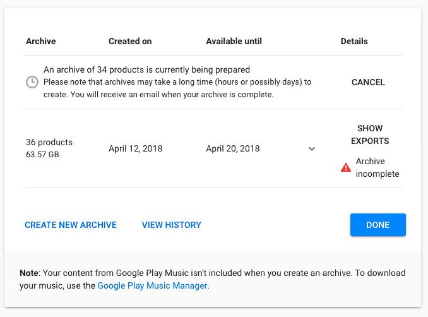Click the blue DONE button

click(x=377, y=225)
